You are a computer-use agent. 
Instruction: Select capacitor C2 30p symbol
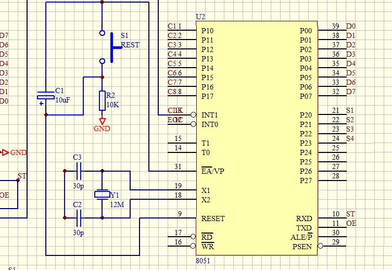[x=79, y=218]
